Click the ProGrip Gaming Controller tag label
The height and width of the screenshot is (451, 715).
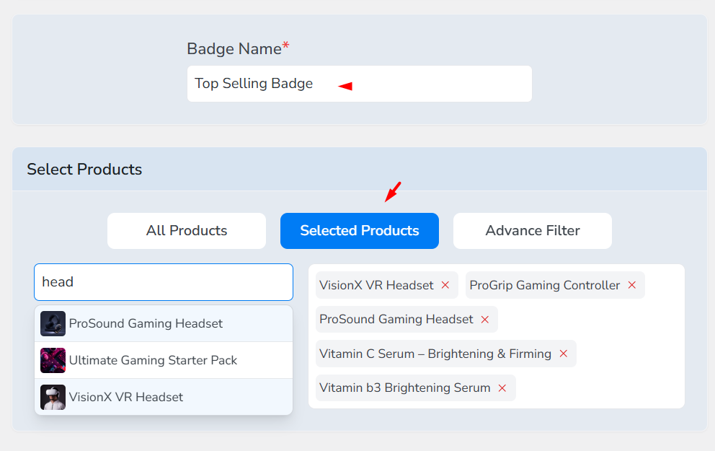click(x=544, y=285)
